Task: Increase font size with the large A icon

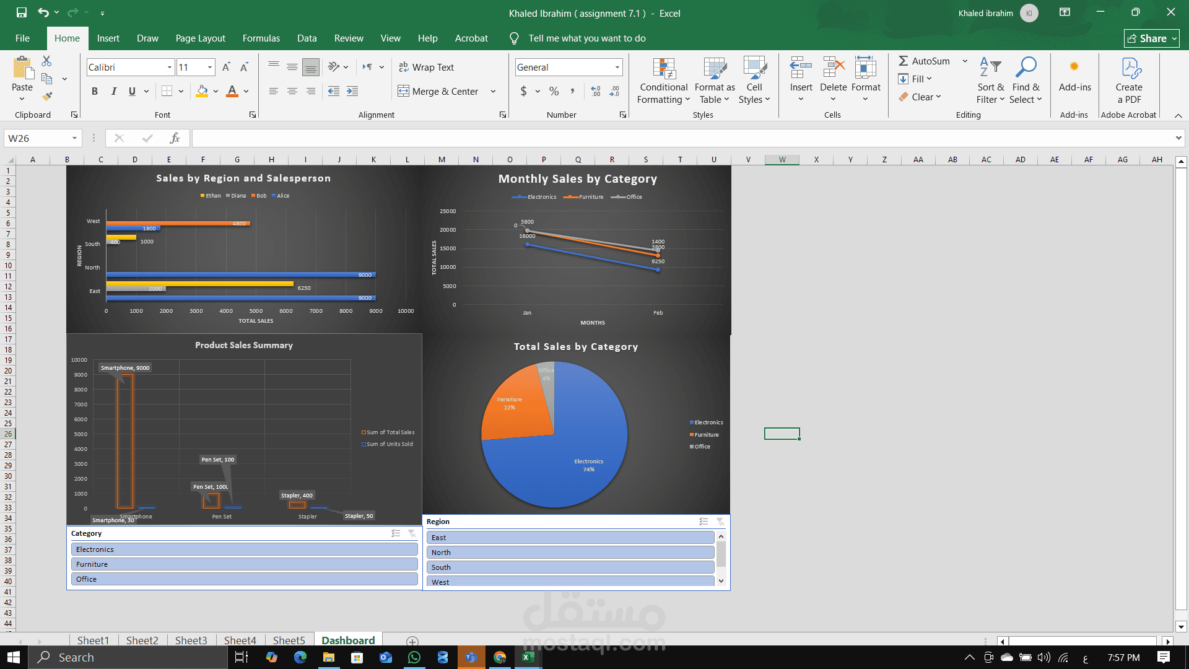Action: 226,67
